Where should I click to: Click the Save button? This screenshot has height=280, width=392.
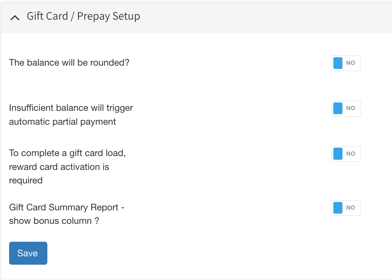click(x=28, y=253)
